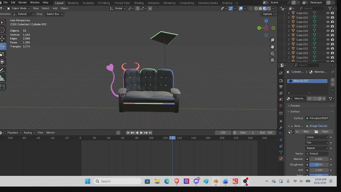The image size is (341, 192).
Task: Click the New image button
Action: coord(304,131)
